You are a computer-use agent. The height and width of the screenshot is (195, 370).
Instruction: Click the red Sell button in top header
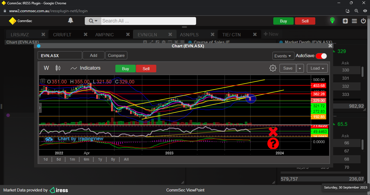coord(305,21)
